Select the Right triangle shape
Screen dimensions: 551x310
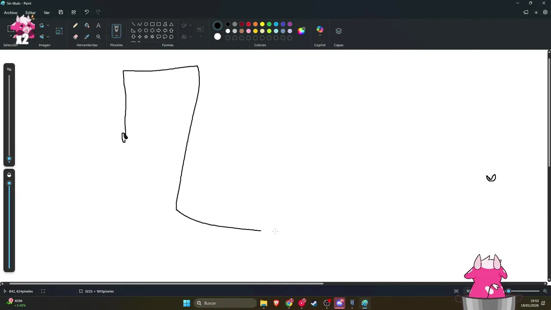[x=133, y=31]
